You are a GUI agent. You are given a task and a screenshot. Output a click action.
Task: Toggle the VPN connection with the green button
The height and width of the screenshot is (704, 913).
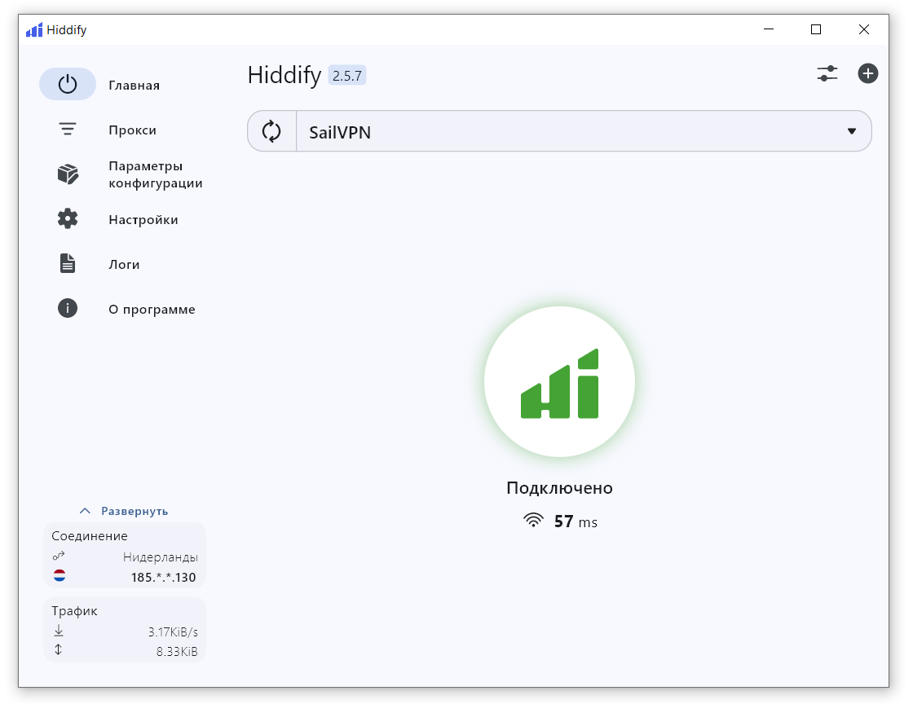(x=559, y=381)
